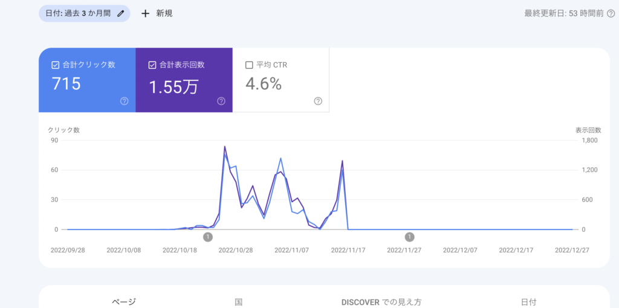The height and width of the screenshot is (308, 619).
Task: Click the 2022/10/08 date label
Action: click(123, 251)
